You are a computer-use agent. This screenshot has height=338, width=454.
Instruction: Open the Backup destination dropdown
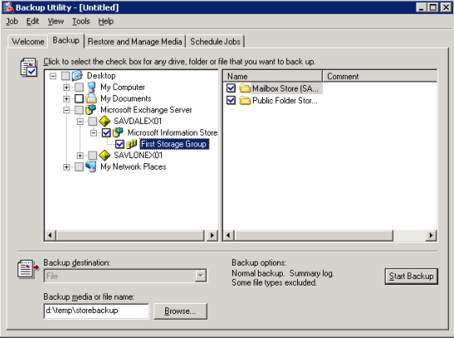click(200, 276)
